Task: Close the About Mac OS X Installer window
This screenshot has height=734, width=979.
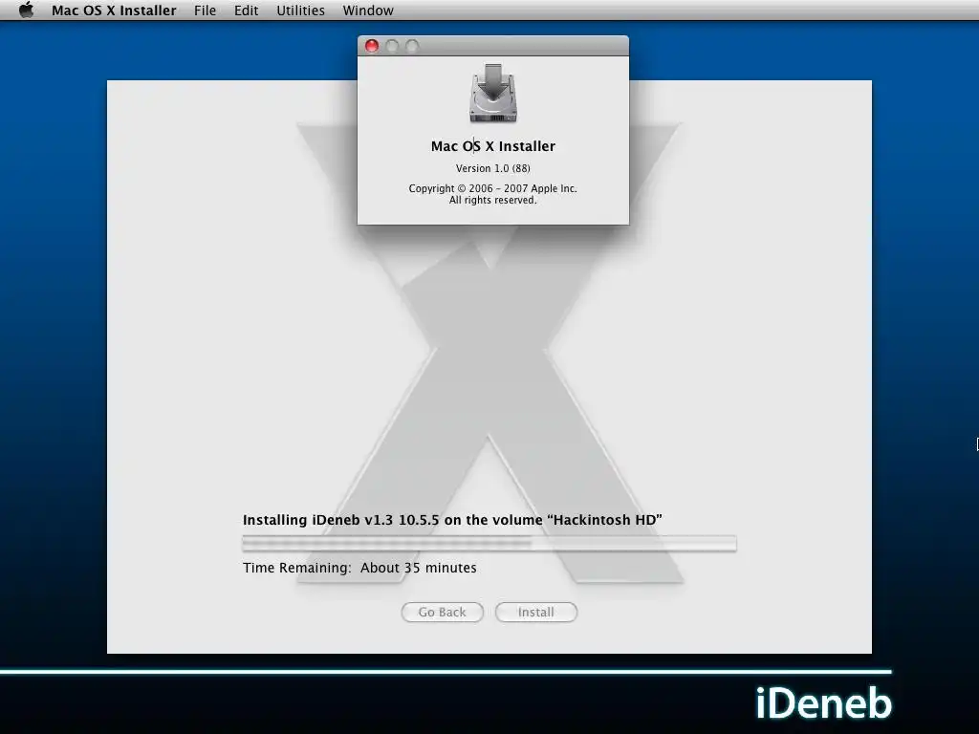Action: (x=372, y=46)
